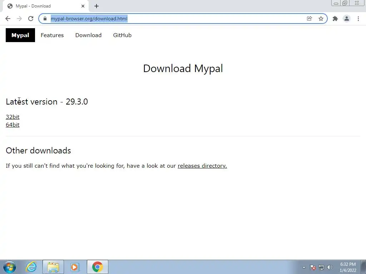Go back using the browser back arrow

tap(8, 19)
